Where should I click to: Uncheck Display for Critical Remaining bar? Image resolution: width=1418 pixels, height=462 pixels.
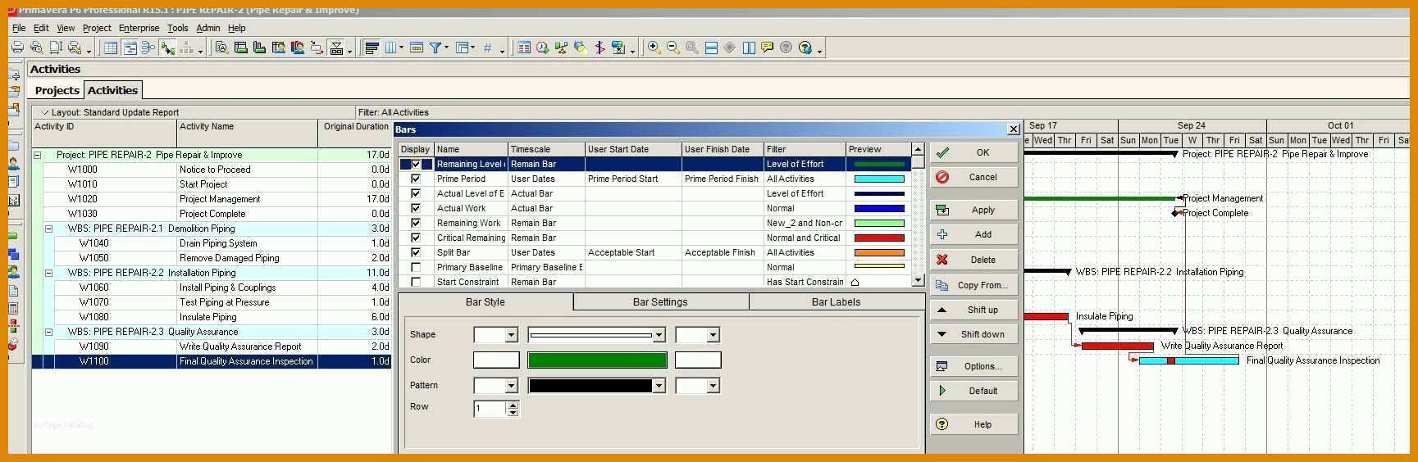[x=416, y=238]
